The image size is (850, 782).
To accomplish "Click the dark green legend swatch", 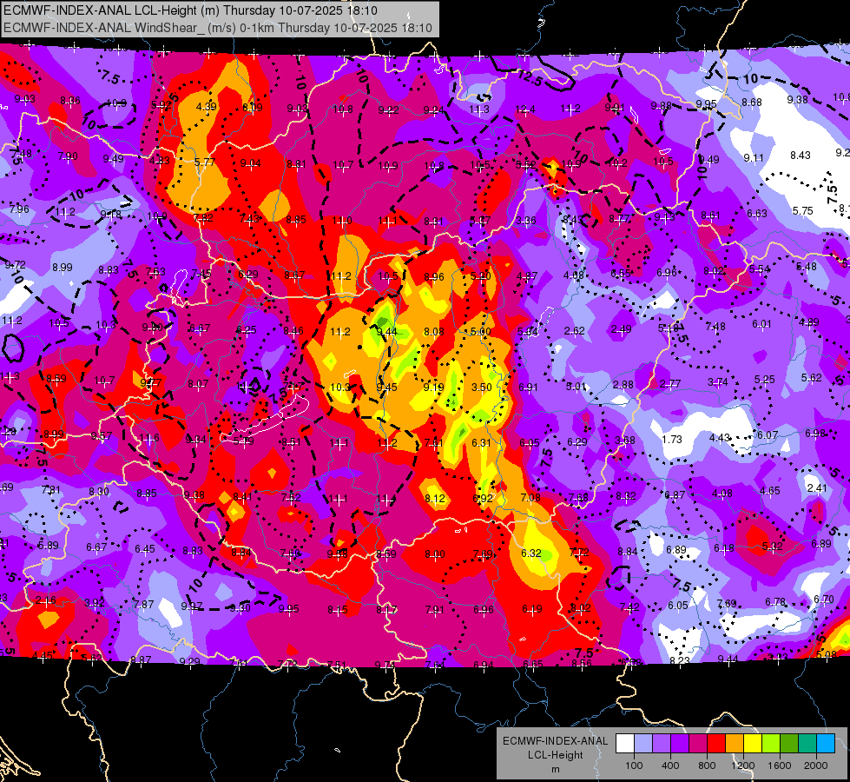I will 789,744.
